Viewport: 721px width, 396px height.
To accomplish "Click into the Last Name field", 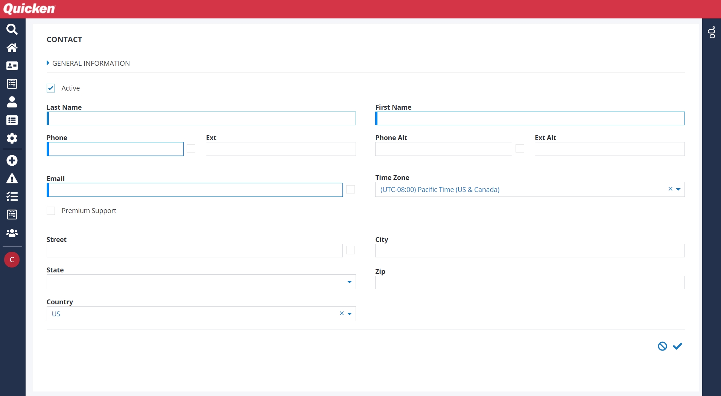I will [x=202, y=118].
